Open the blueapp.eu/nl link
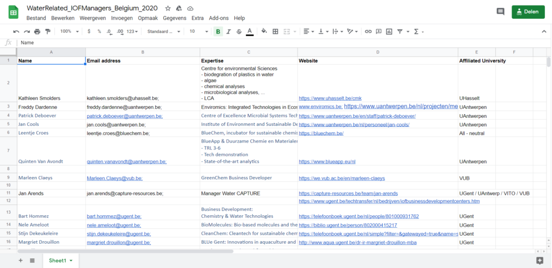The image size is (552, 268). (327, 161)
